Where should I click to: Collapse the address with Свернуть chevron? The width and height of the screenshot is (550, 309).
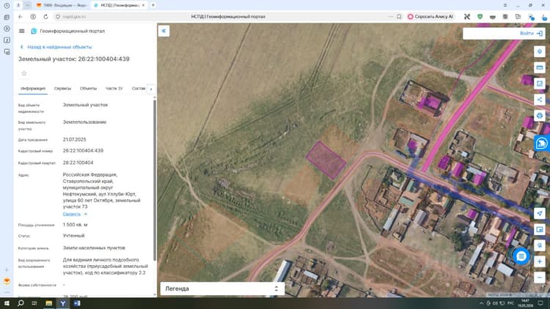point(86,214)
